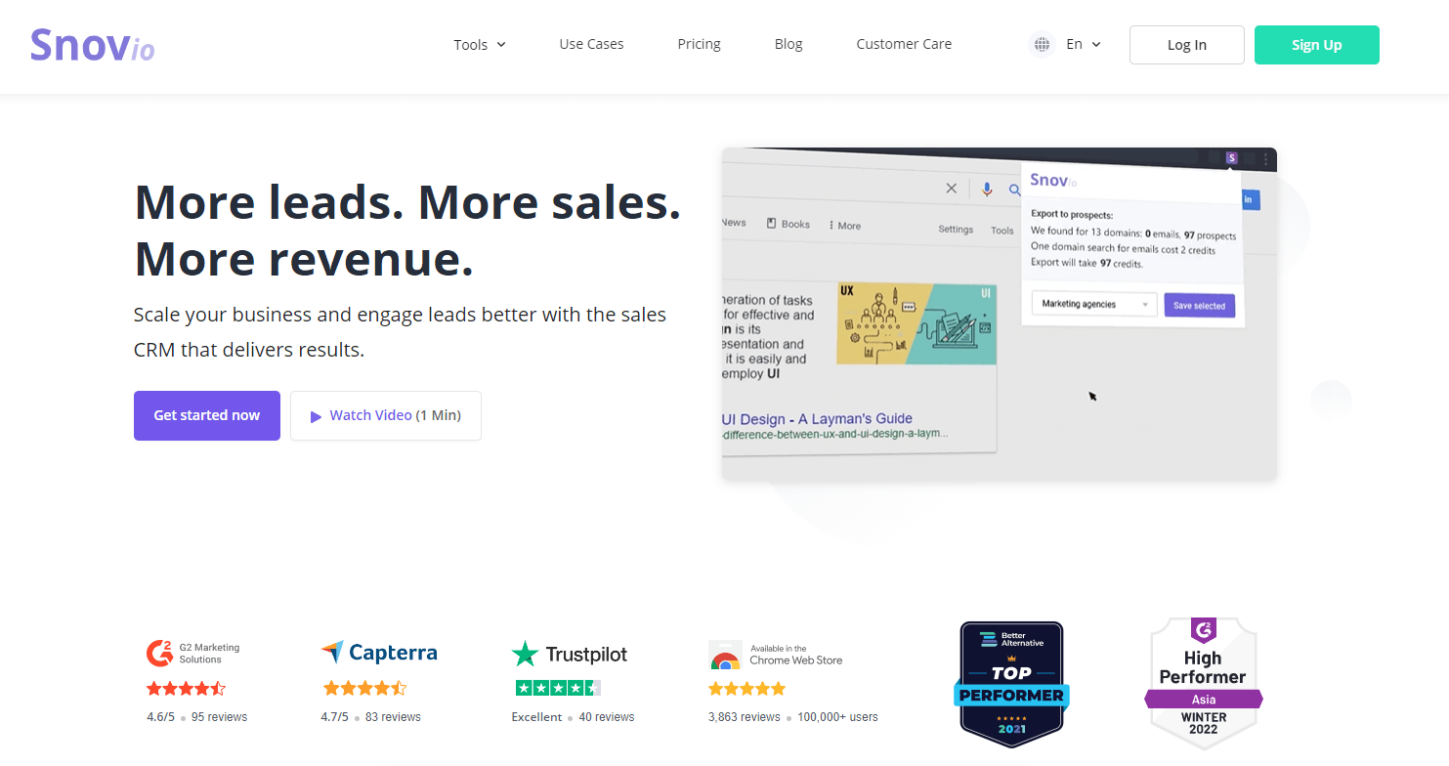Click the 100,000+ users text
This screenshot has width=1449, height=766.
click(837, 717)
